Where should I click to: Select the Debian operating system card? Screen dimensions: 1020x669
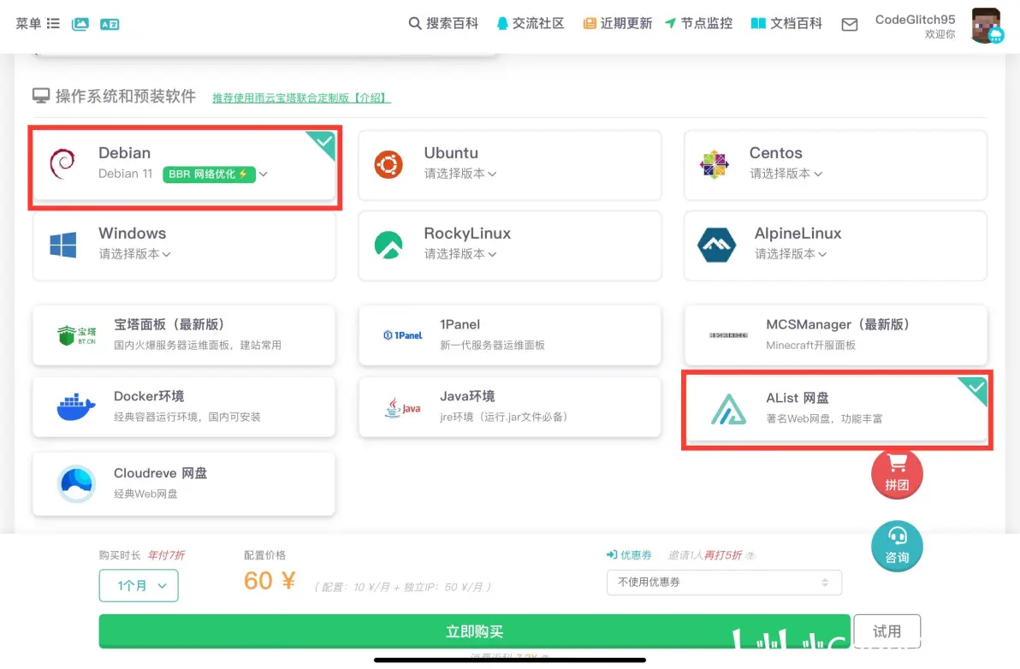tap(185, 167)
